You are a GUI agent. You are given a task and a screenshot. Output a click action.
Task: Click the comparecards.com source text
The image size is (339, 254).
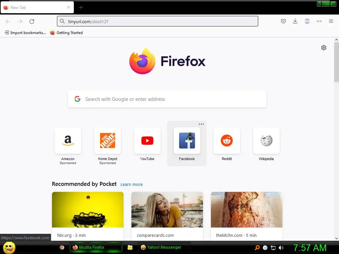point(155,235)
